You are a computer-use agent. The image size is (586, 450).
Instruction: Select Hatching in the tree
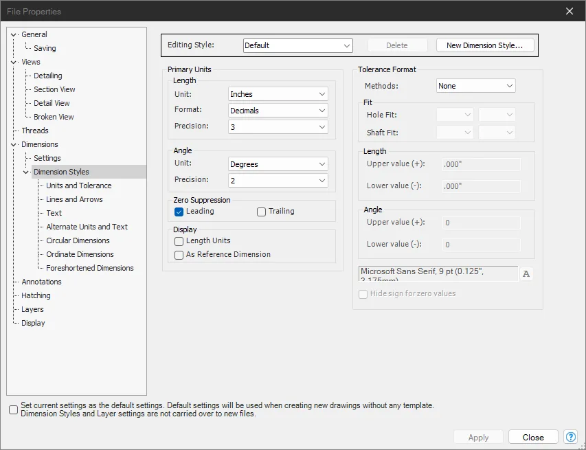point(36,295)
